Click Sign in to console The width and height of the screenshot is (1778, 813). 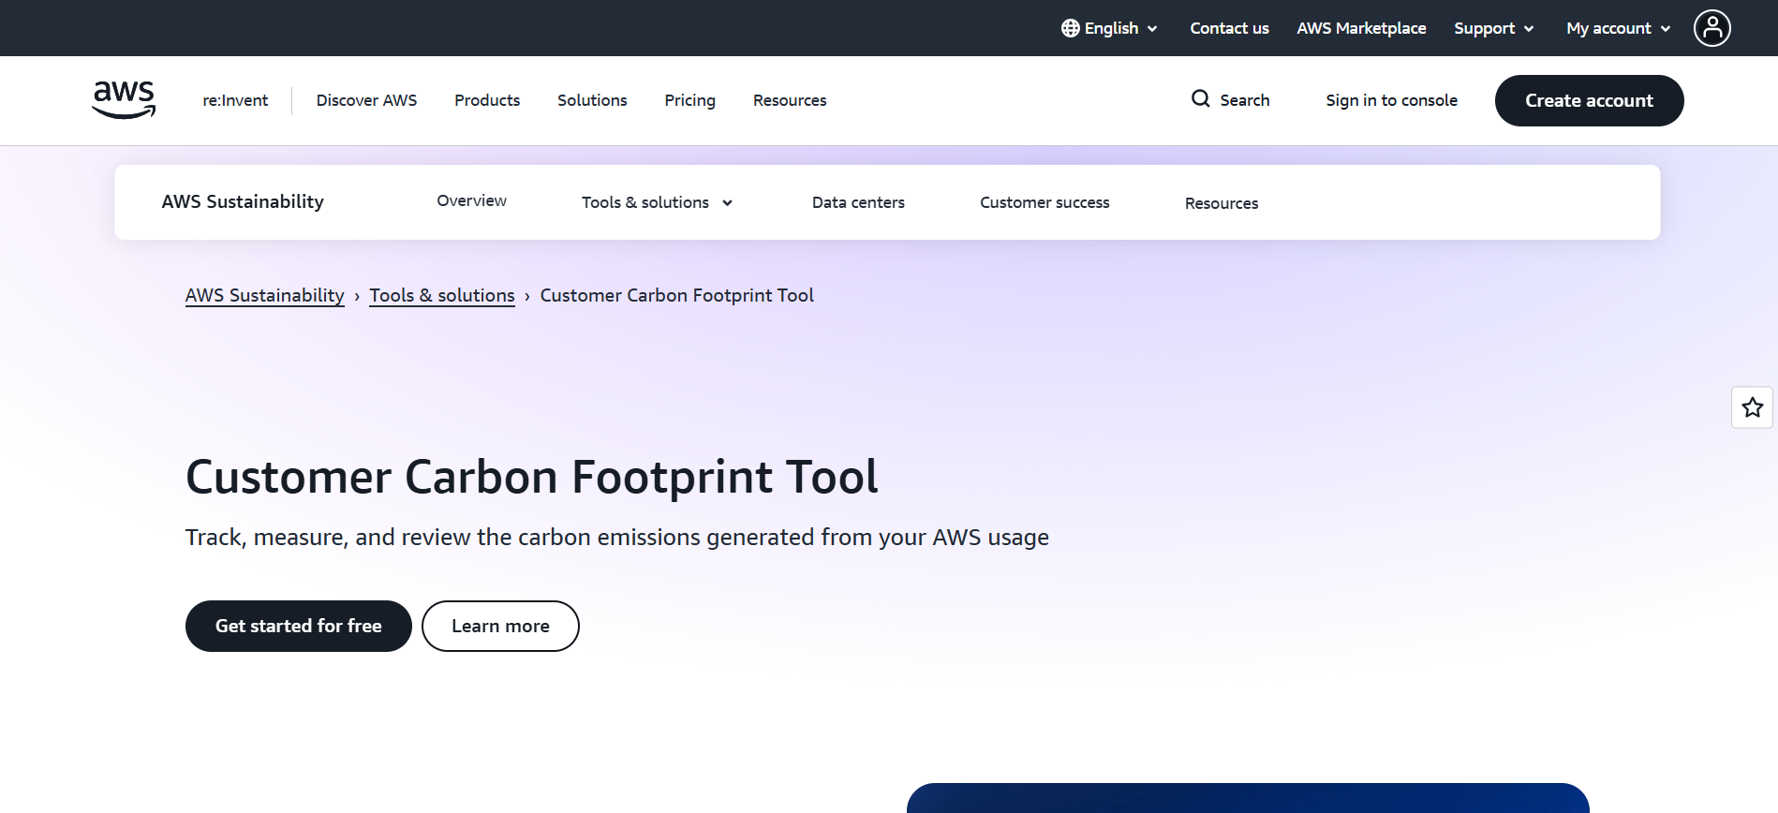tap(1391, 100)
